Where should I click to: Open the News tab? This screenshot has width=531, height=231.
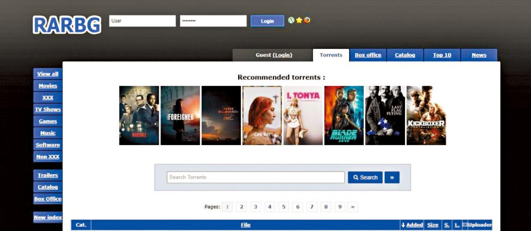479,55
